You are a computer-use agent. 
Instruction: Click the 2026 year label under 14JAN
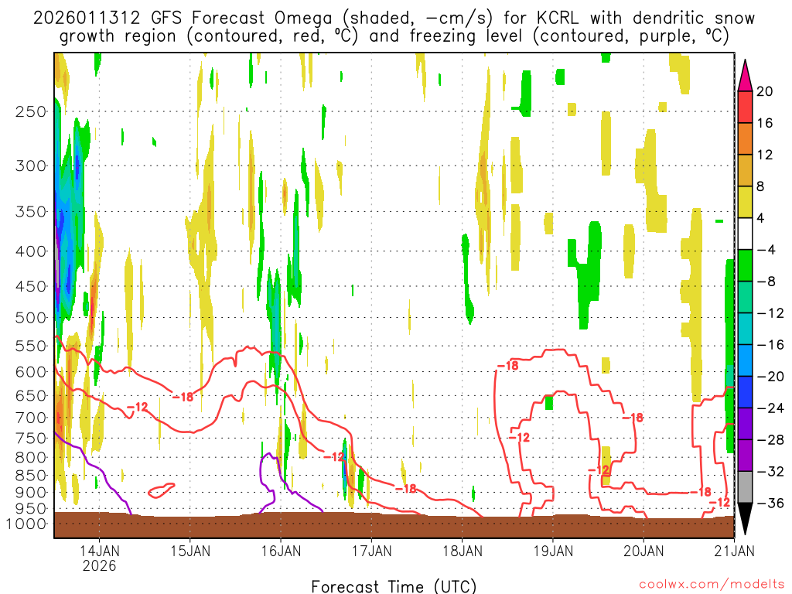(100, 565)
